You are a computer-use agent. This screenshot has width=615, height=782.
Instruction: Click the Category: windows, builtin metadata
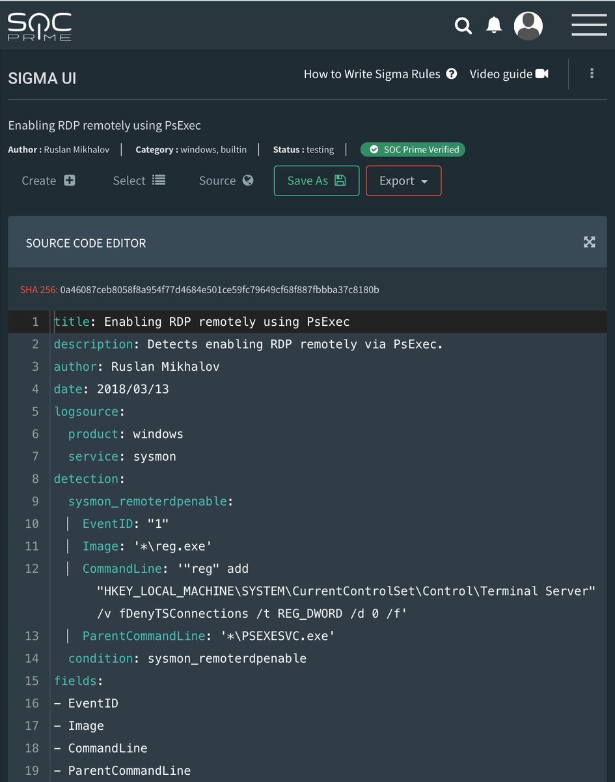click(x=191, y=150)
